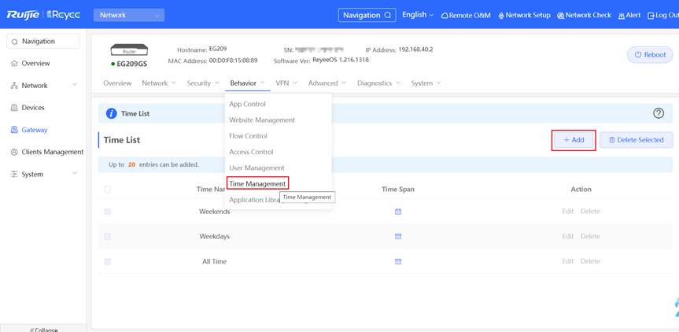Screen dimensions: 679x332
Task: Select Application Library from Behavior menu
Action: (255, 200)
